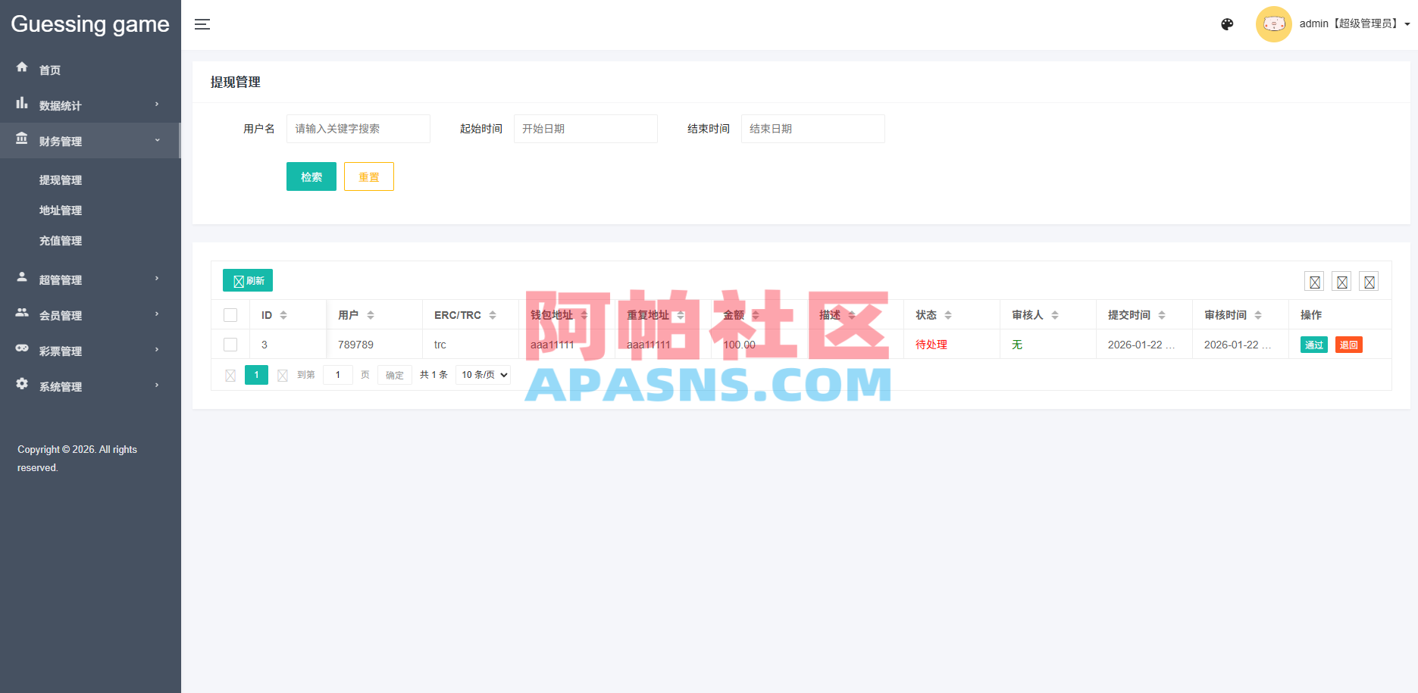Open the 开始日期 start date field
Image resolution: width=1418 pixels, height=693 pixels.
(586, 129)
